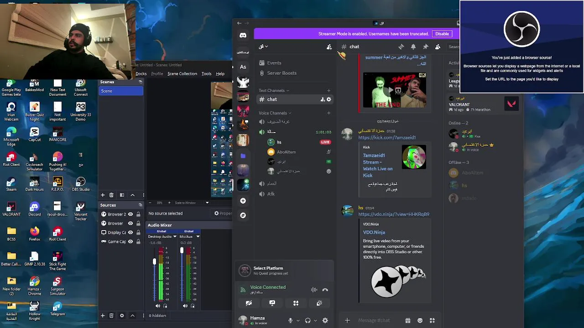Open 7amzaeid1 Stream Kick embed title
The height and width of the screenshot is (328, 584).
click(378, 165)
